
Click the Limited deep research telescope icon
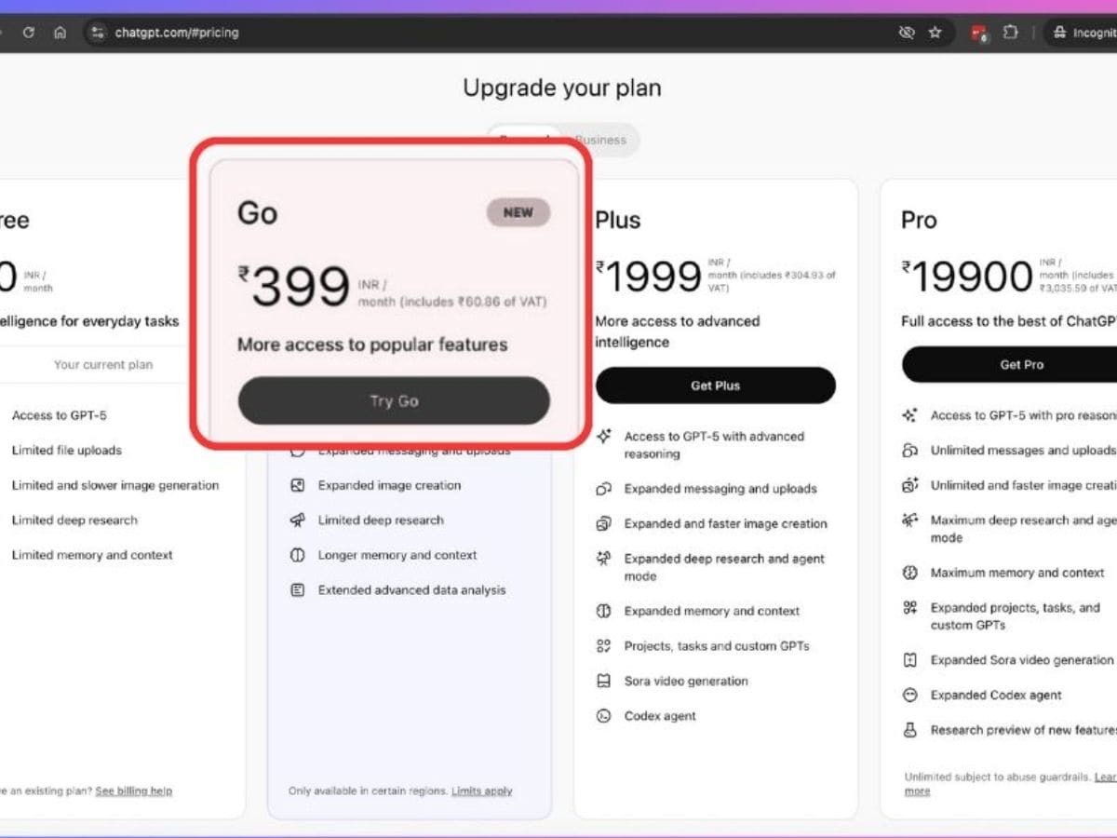pyautogui.click(x=298, y=520)
